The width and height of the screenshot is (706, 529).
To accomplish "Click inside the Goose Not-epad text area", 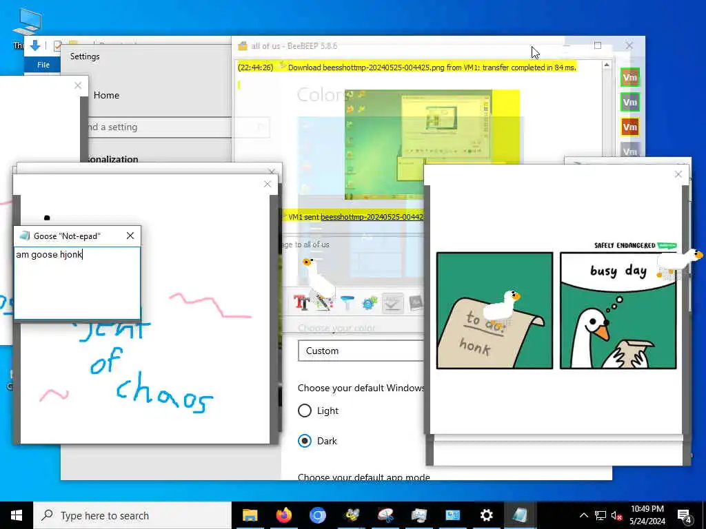I will coord(77,282).
